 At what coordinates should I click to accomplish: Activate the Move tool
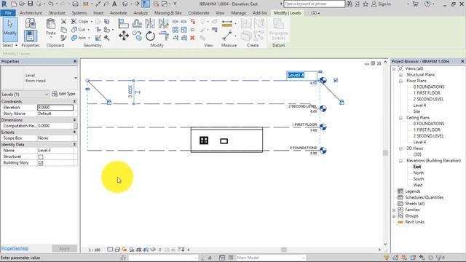pos(124,36)
